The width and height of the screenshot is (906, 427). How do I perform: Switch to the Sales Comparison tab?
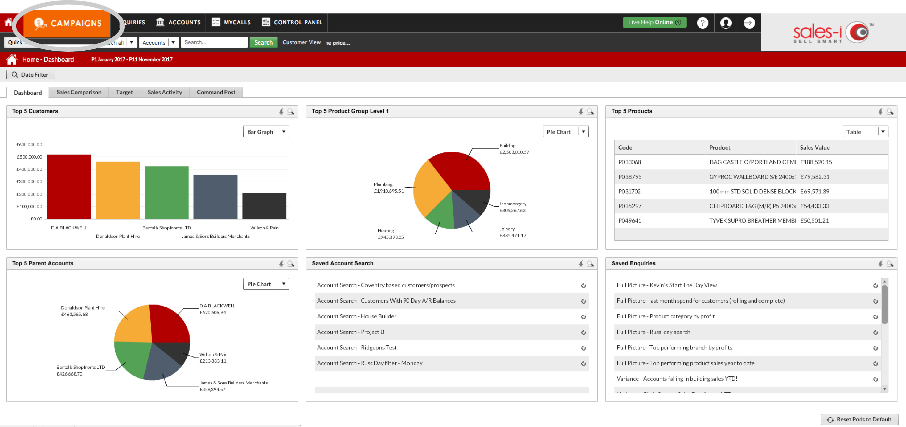pos(79,92)
